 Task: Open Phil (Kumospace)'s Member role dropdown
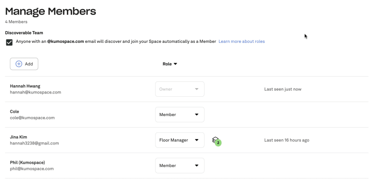click(180, 166)
